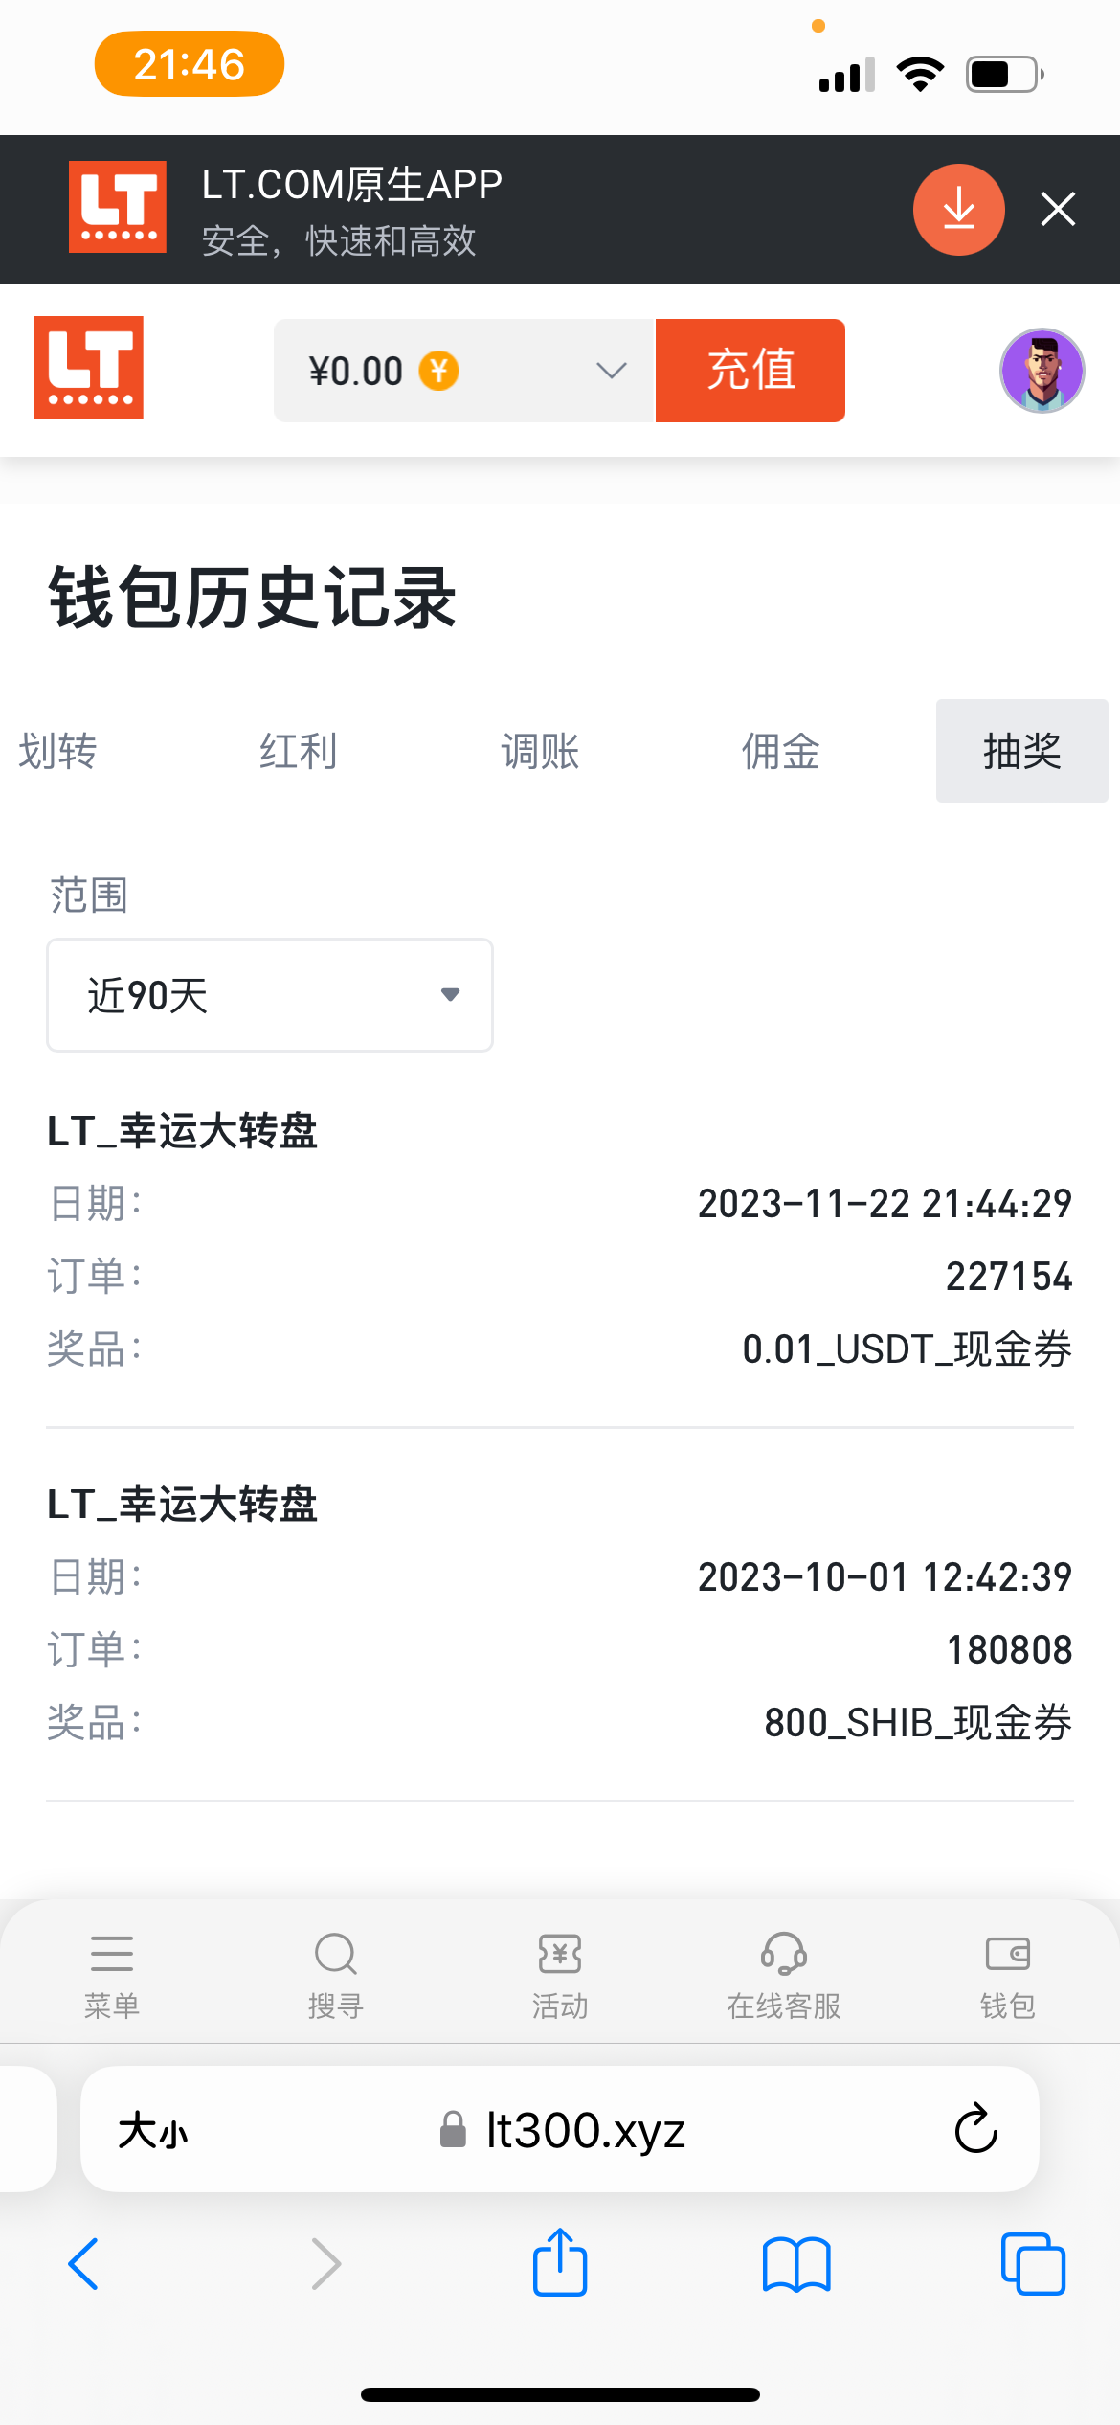Select the 佣金 tab
Viewport: 1120px width, 2425px height.
click(781, 752)
